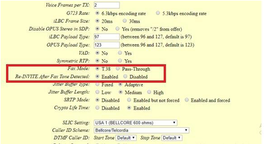
Task: Switch Fax Mode to Pass-Through
Action: coord(118,69)
